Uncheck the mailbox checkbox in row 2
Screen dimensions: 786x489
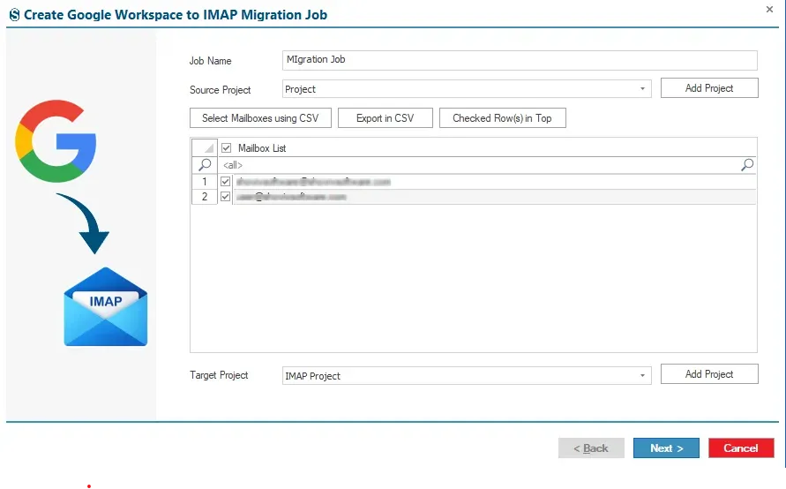225,197
